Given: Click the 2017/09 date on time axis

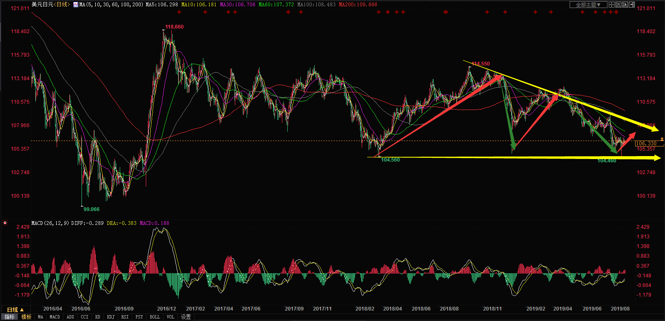Looking at the screenshot, I should [294, 309].
